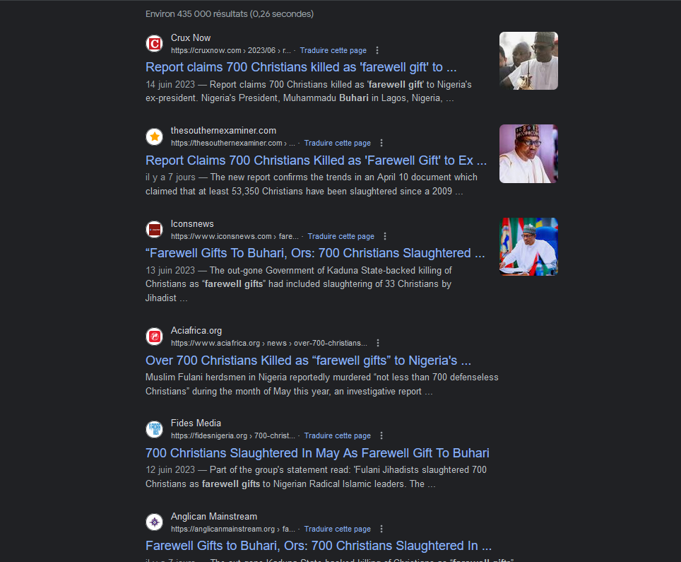Click the thesouthernexaminer.com star favicon
Screen dimensions: 681x562
154,136
